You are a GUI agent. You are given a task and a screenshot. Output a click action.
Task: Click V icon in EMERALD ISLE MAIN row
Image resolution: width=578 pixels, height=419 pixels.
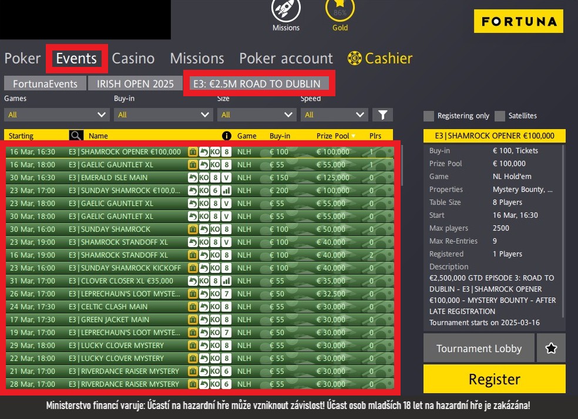(227, 177)
